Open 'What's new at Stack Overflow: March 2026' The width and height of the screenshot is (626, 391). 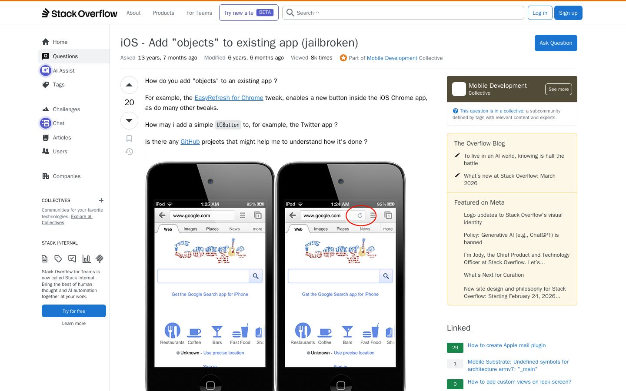pos(509,179)
